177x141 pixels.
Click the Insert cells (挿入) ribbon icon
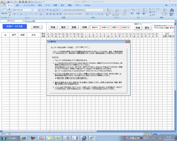point(132,11)
